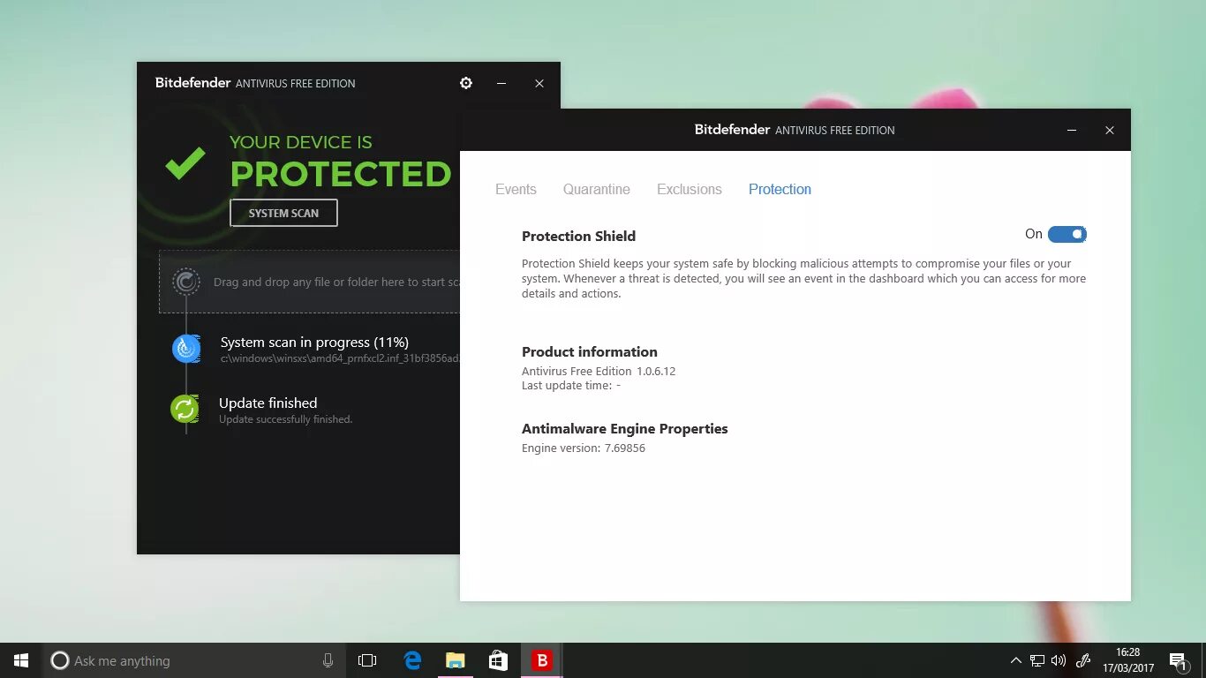Click 'Product information' heading
This screenshot has height=678, width=1206.
click(x=590, y=351)
